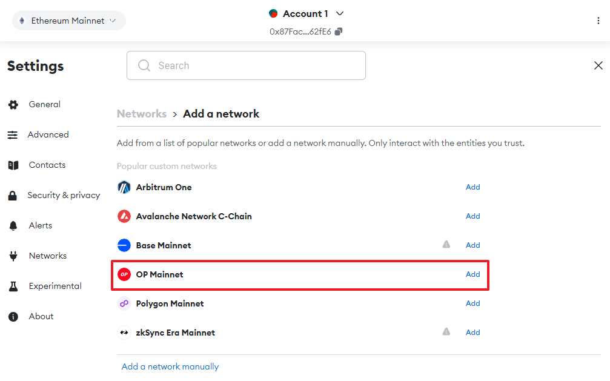Switch to the Networks settings section

click(x=47, y=256)
